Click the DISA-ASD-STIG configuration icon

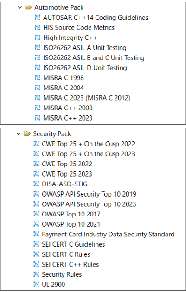(36, 184)
